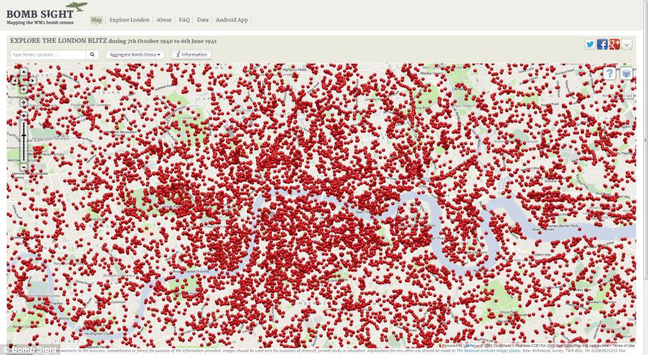Image resolution: width=648 pixels, height=355 pixels.
Task: Click the River Thames label on the map
Action: pos(543,229)
